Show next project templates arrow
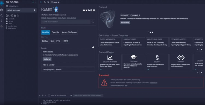Viewport: 205px width, 105px height. click(201, 49)
